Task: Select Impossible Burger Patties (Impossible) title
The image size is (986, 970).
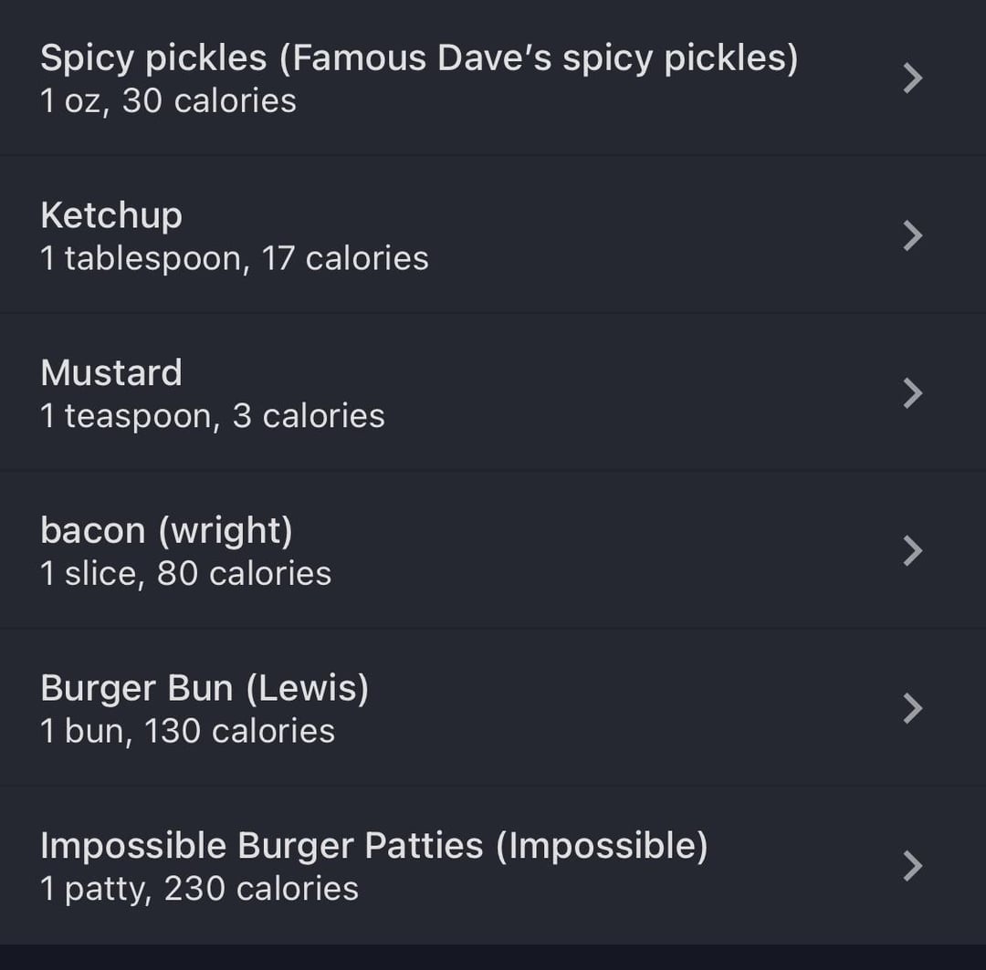Action: (x=374, y=846)
